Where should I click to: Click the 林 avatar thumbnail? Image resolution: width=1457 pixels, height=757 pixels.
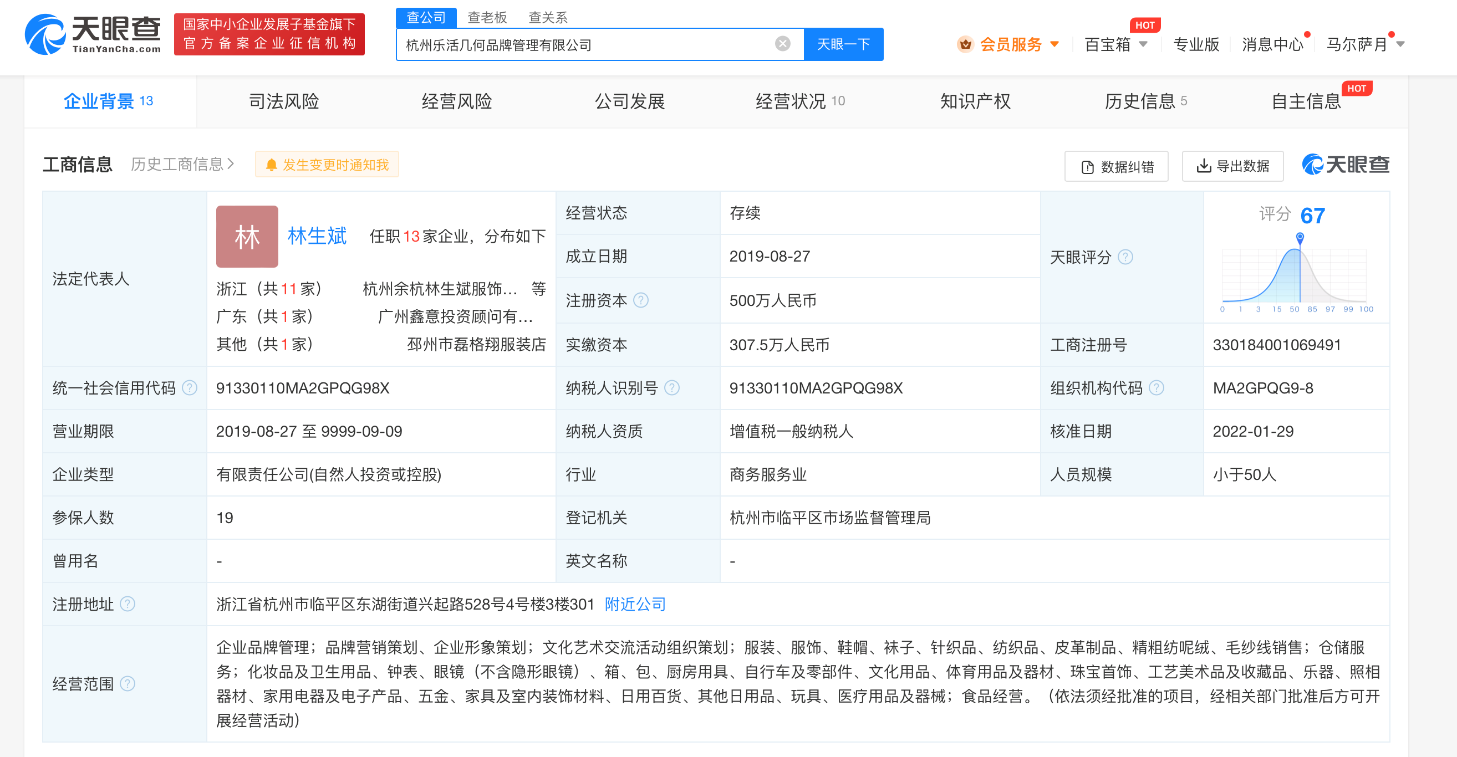[247, 236]
